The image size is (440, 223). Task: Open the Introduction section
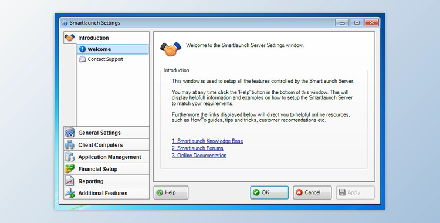(x=106, y=38)
